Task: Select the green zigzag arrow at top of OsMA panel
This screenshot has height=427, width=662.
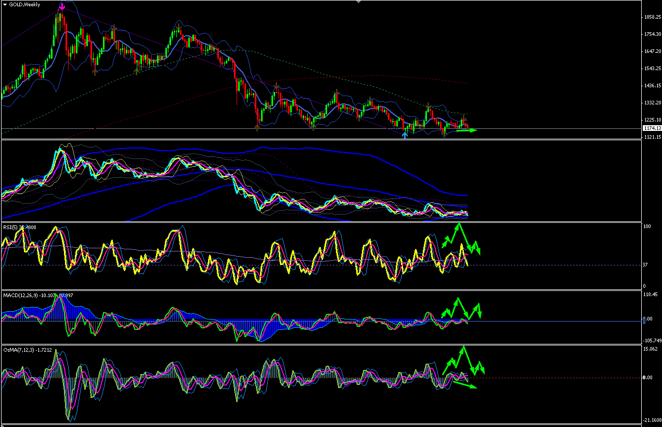Action: [x=463, y=361]
